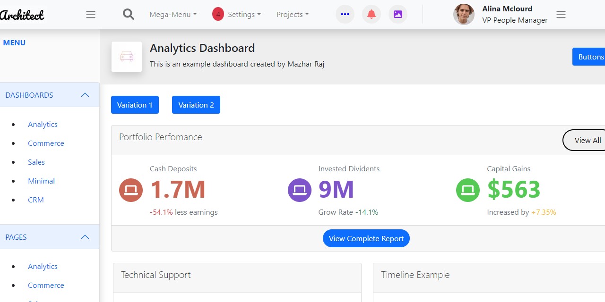Viewport: 605px width, 302px height.
Task: Open the Settings dropdown with badge 4
Action: [x=237, y=14]
